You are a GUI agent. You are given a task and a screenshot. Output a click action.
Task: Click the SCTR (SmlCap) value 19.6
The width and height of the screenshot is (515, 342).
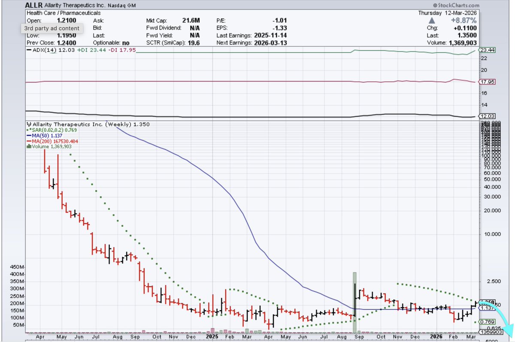point(195,44)
